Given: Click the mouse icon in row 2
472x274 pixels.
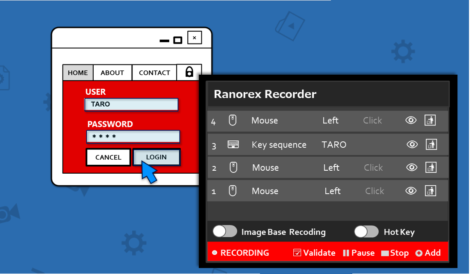Looking at the screenshot, I should [233, 167].
